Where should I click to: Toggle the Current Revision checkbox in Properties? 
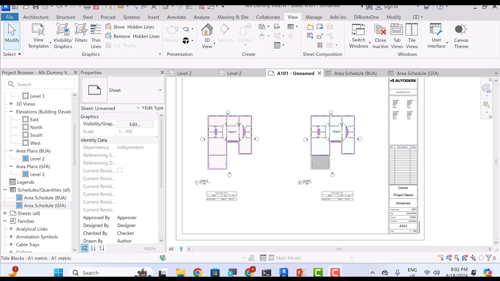pos(120,171)
